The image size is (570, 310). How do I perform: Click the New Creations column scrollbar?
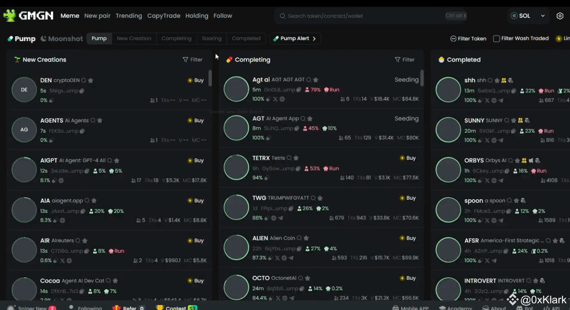pyautogui.click(x=210, y=78)
